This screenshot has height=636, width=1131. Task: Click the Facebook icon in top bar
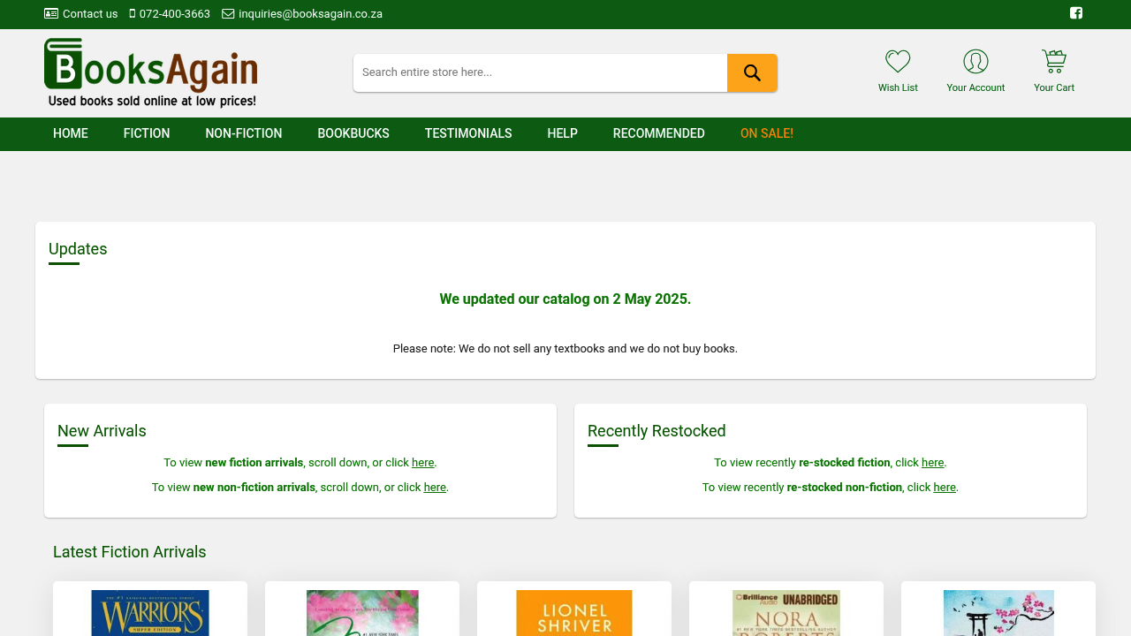tap(1076, 13)
